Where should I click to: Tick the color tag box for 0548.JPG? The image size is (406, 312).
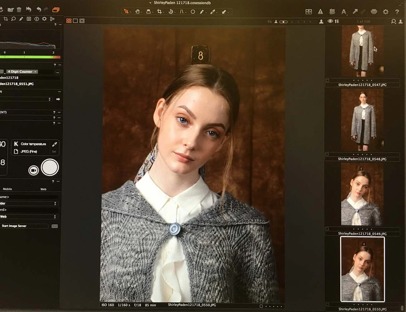(x=327, y=154)
